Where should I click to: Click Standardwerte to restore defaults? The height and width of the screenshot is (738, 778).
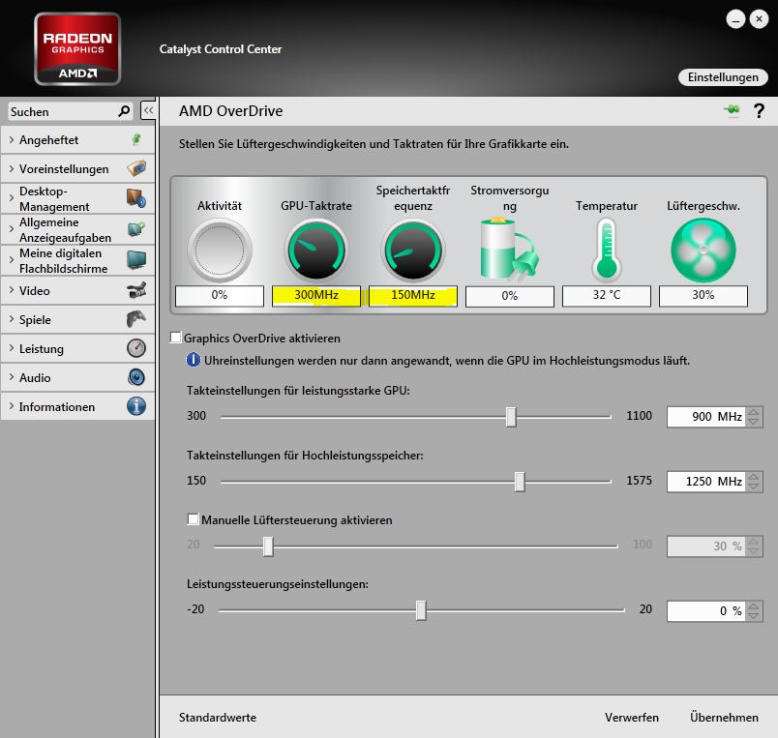pos(218,717)
